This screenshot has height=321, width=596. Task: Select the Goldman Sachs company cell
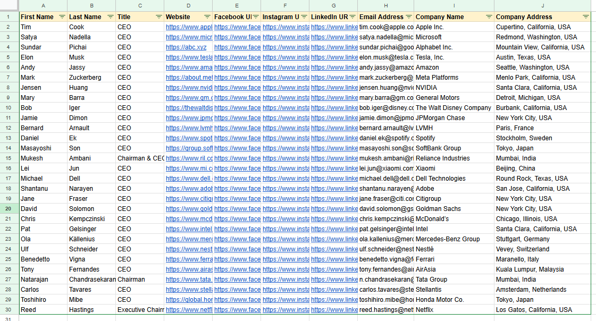tap(454, 208)
